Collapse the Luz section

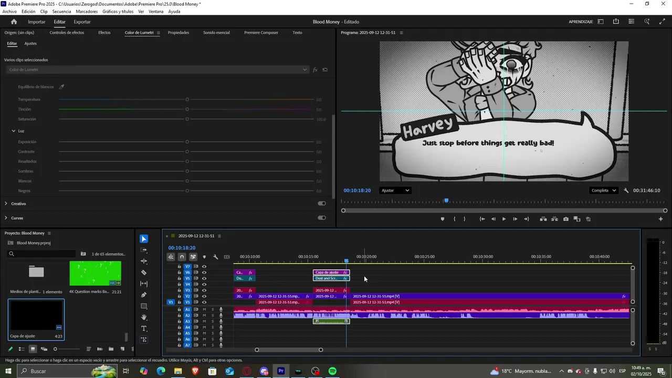pos(13,131)
